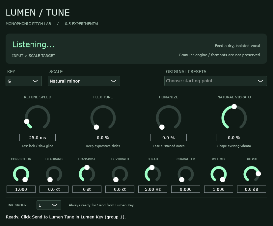
Task: Expand the Scale dropdown set to Natural minor
Action: (x=84, y=81)
